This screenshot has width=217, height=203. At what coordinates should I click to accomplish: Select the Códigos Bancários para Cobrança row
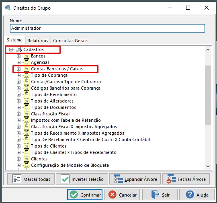point(66,88)
